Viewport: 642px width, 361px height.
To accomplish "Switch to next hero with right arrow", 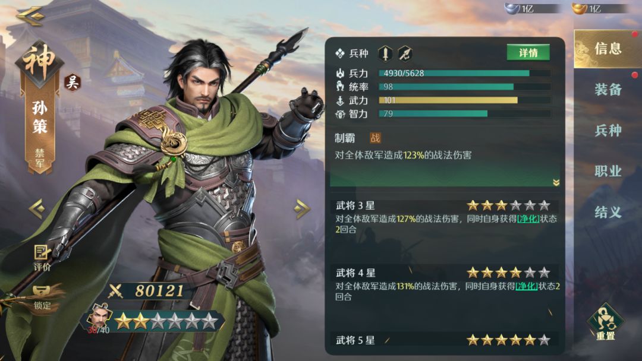I will [302, 208].
